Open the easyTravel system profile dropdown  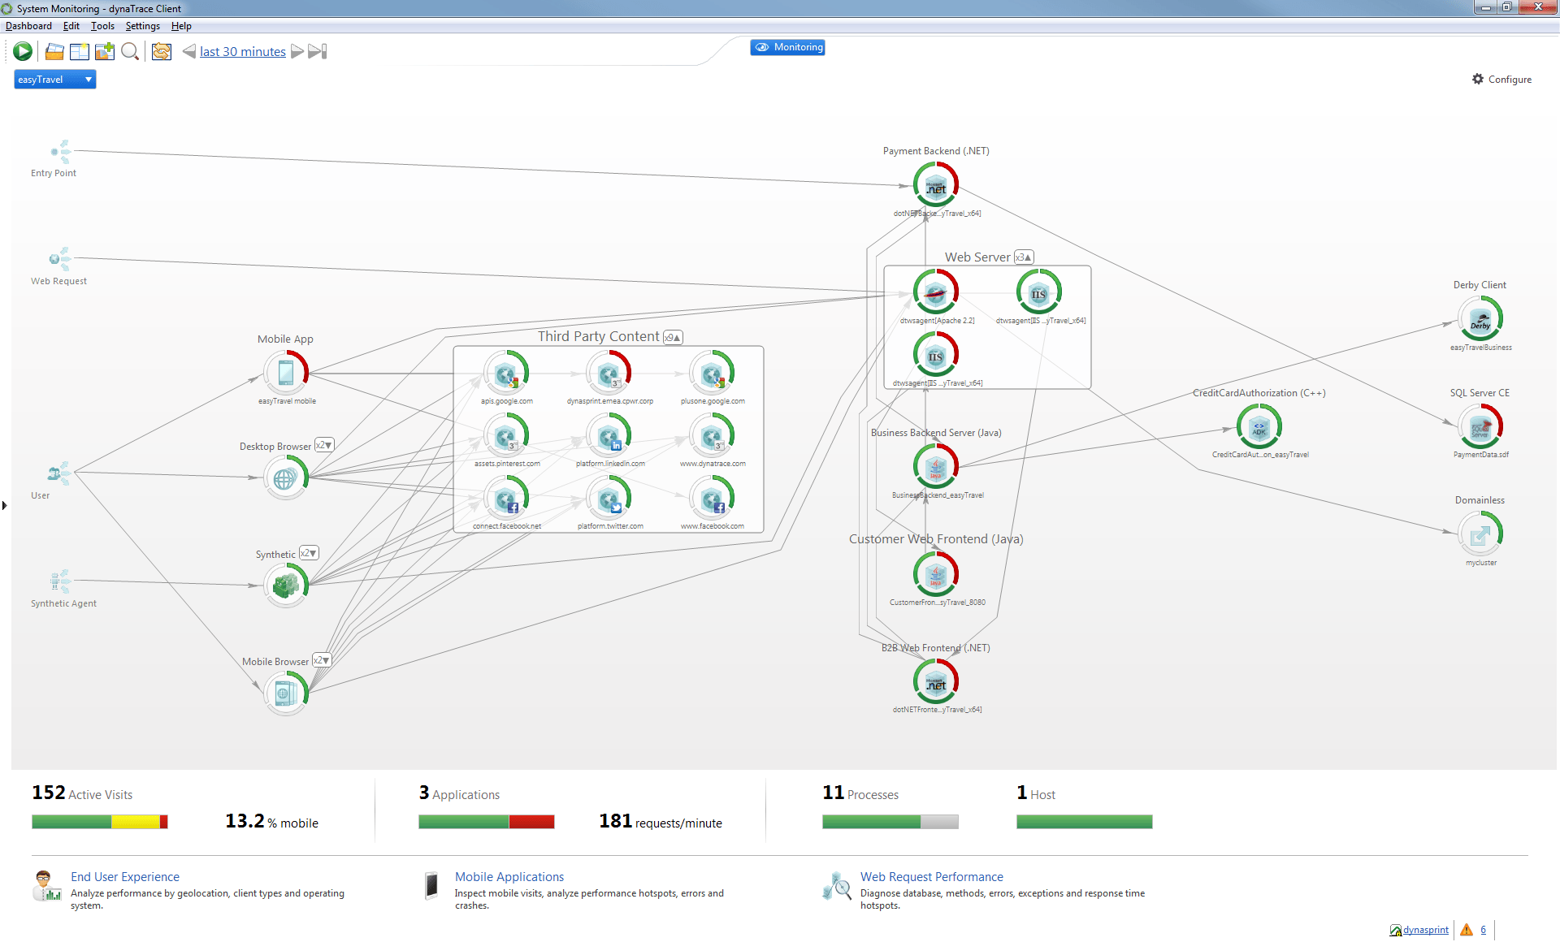55,79
